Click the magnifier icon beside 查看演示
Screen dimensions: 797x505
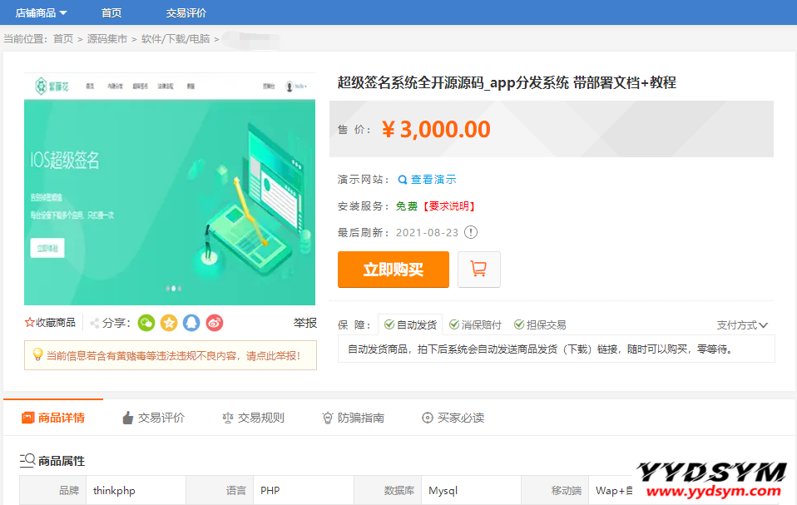403,180
